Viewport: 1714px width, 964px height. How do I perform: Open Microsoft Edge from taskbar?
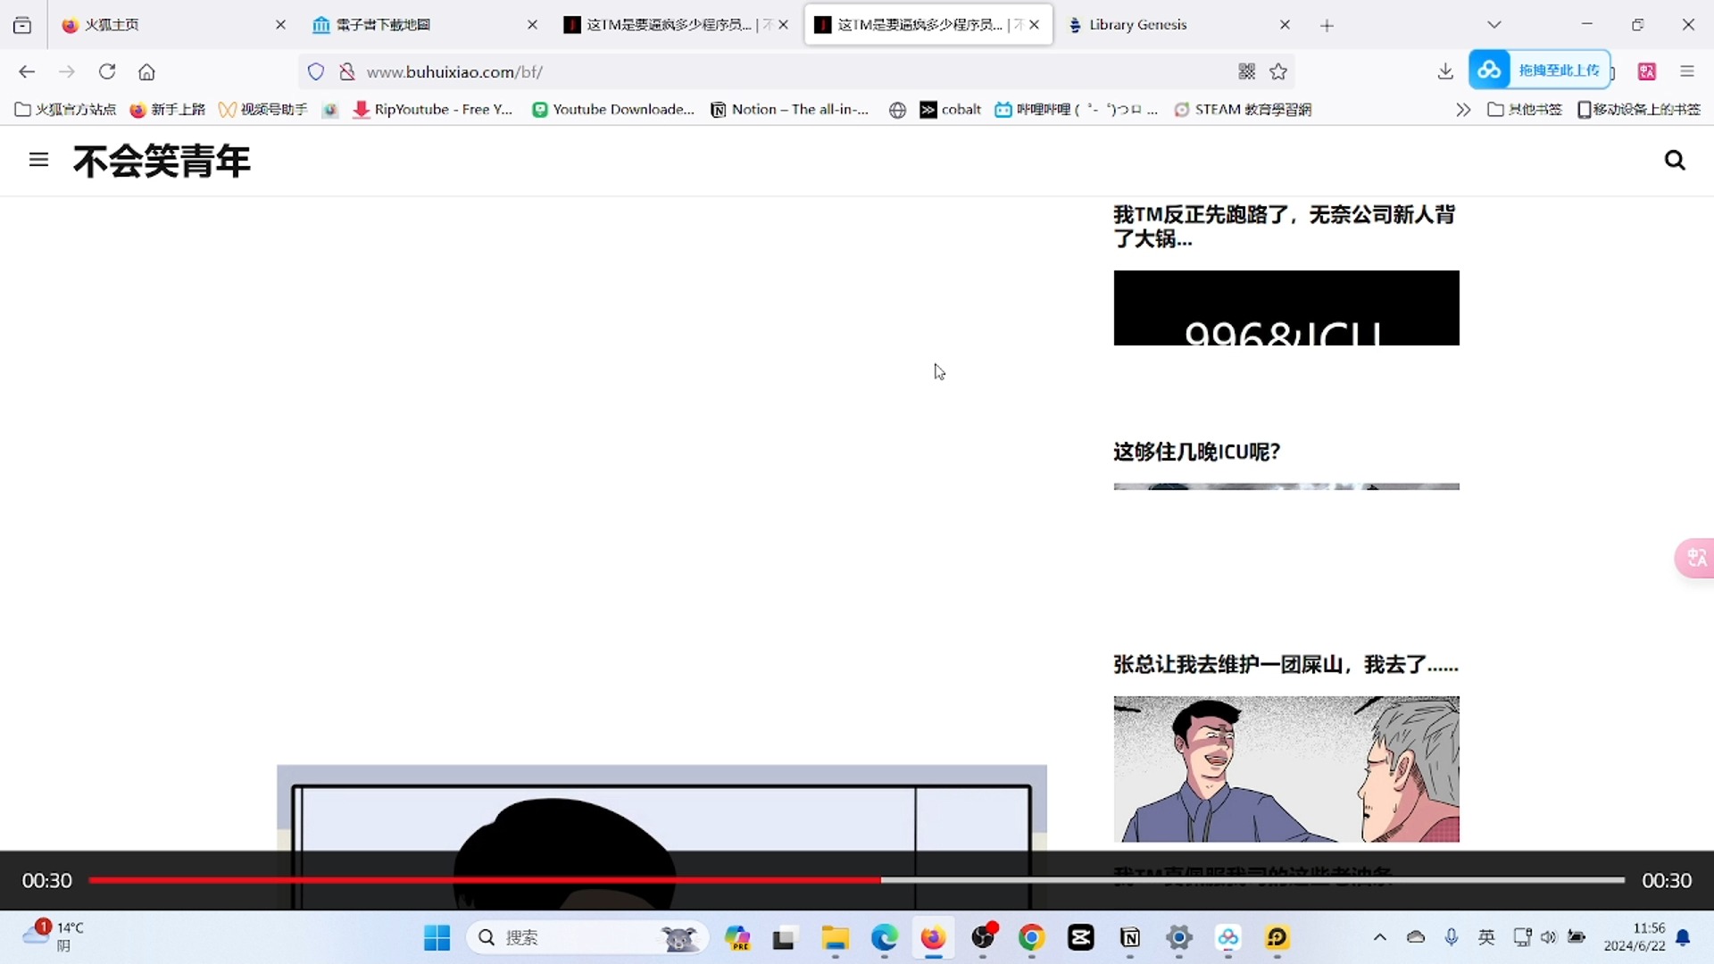[884, 937]
